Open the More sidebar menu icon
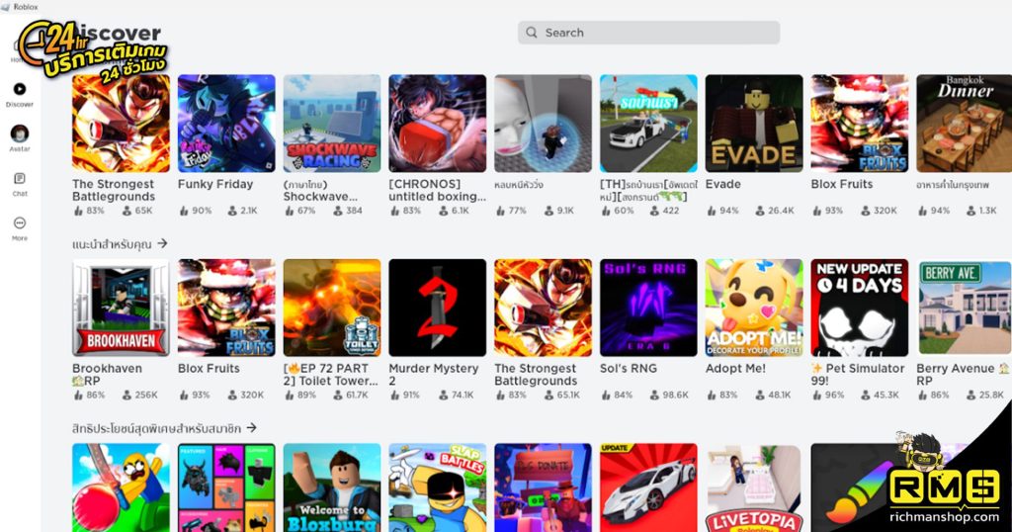Screen dimensions: 1012x532 tap(20, 223)
